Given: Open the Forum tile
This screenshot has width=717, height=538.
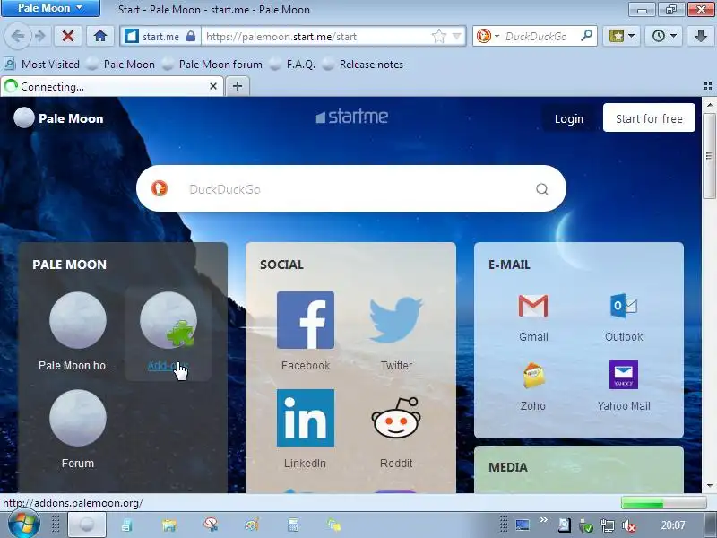Looking at the screenshot, I should [x=77, y=430].
